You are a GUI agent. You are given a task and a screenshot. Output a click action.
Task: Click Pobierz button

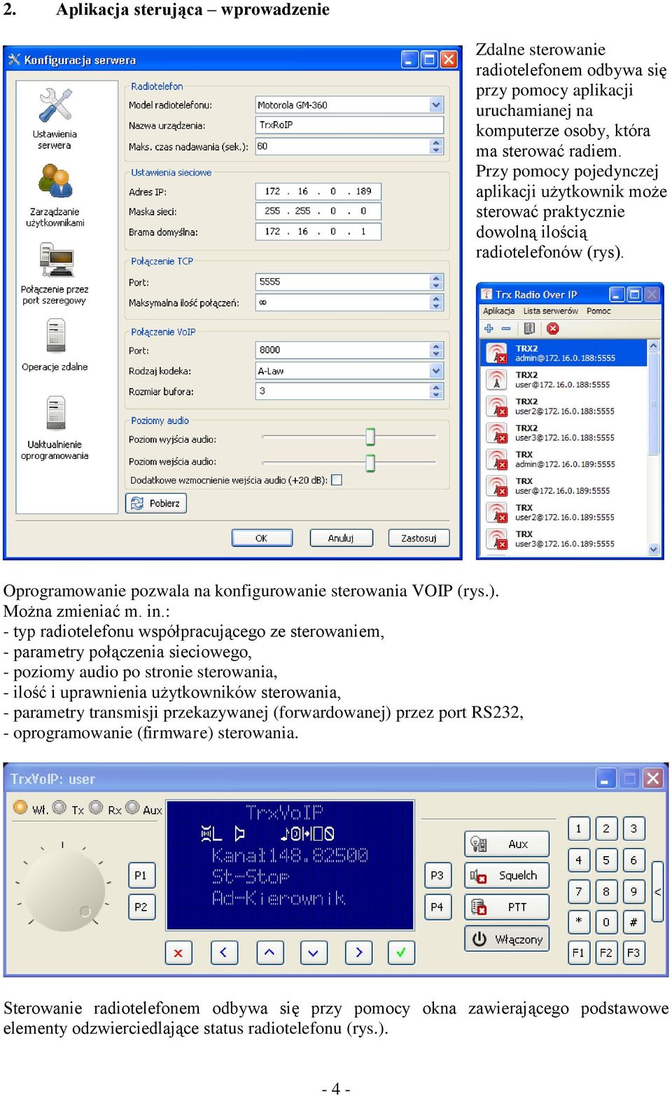pos(156,503)
